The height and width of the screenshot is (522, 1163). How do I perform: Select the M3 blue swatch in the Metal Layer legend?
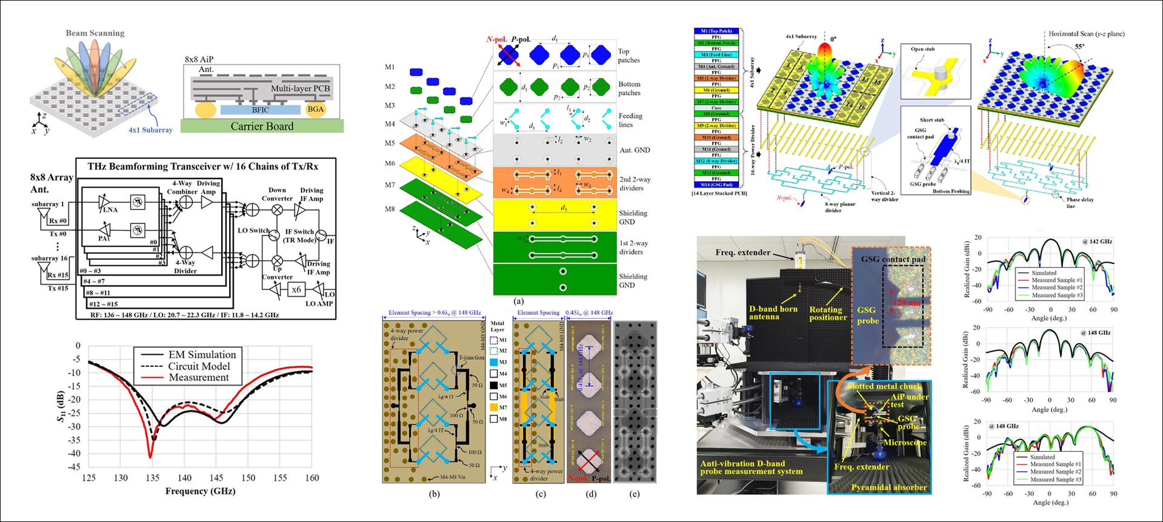pos(494,362)
